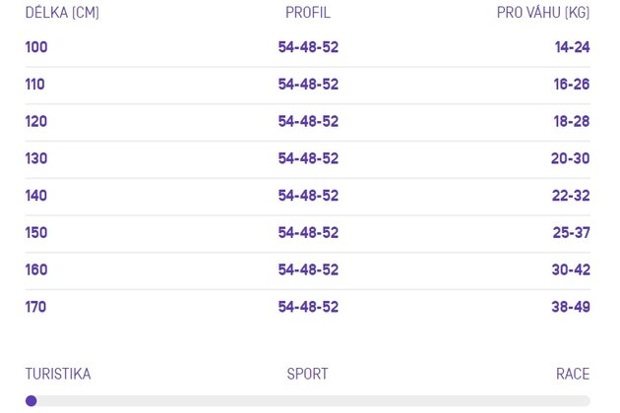Click the slider track end under RACE

[x=586, y=401]
